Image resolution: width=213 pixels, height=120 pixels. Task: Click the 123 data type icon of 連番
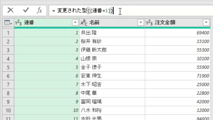click(x=18, y=23)
